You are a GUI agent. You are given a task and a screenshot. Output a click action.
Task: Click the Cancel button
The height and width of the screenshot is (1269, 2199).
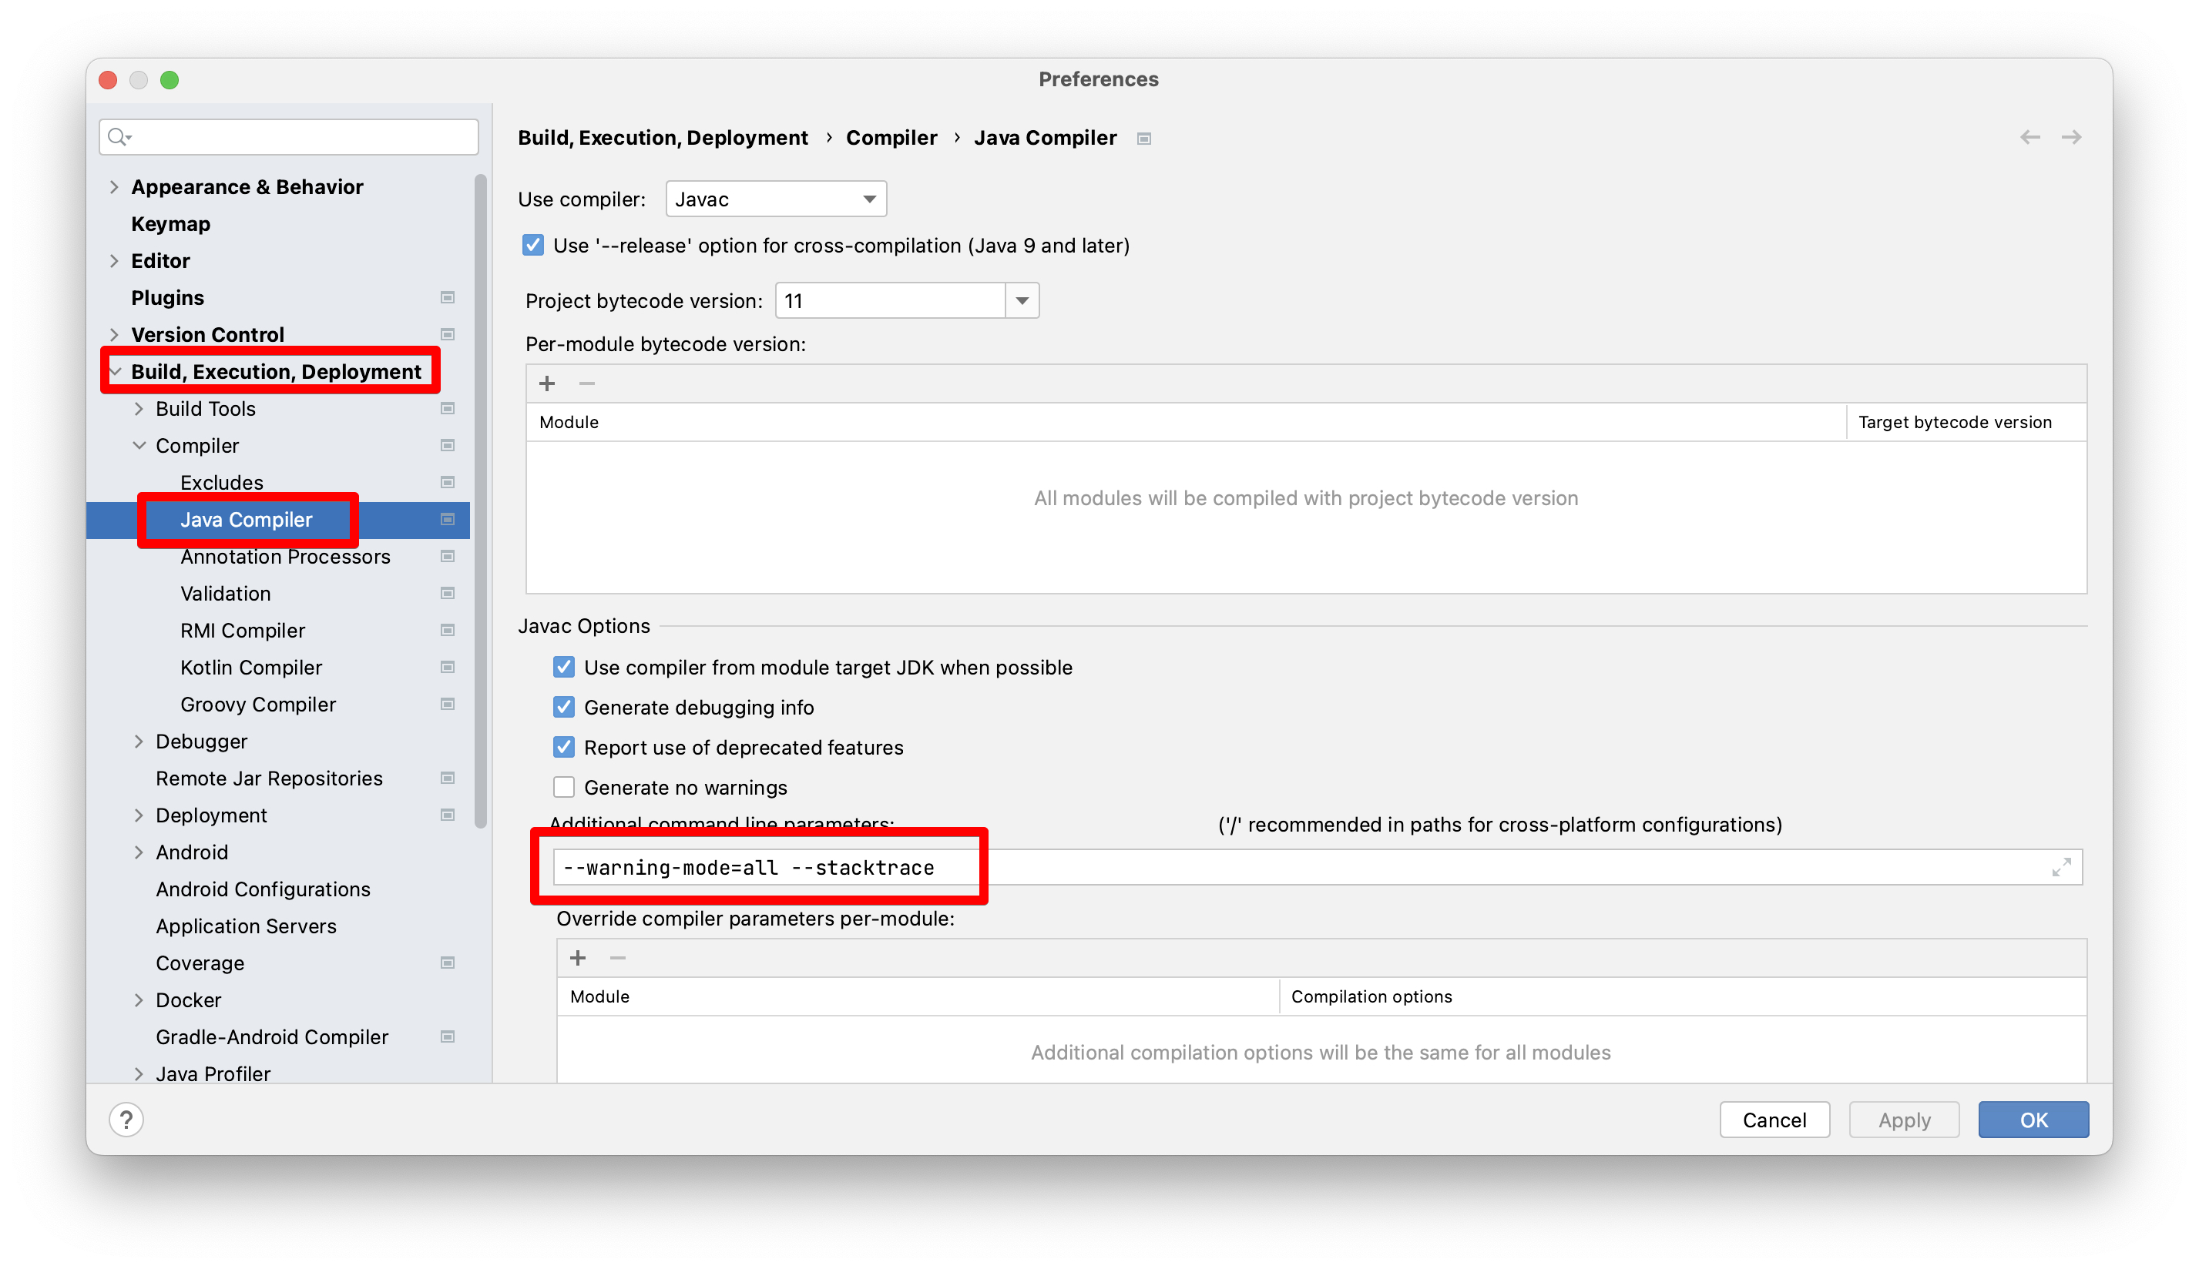[1774, 1120]
